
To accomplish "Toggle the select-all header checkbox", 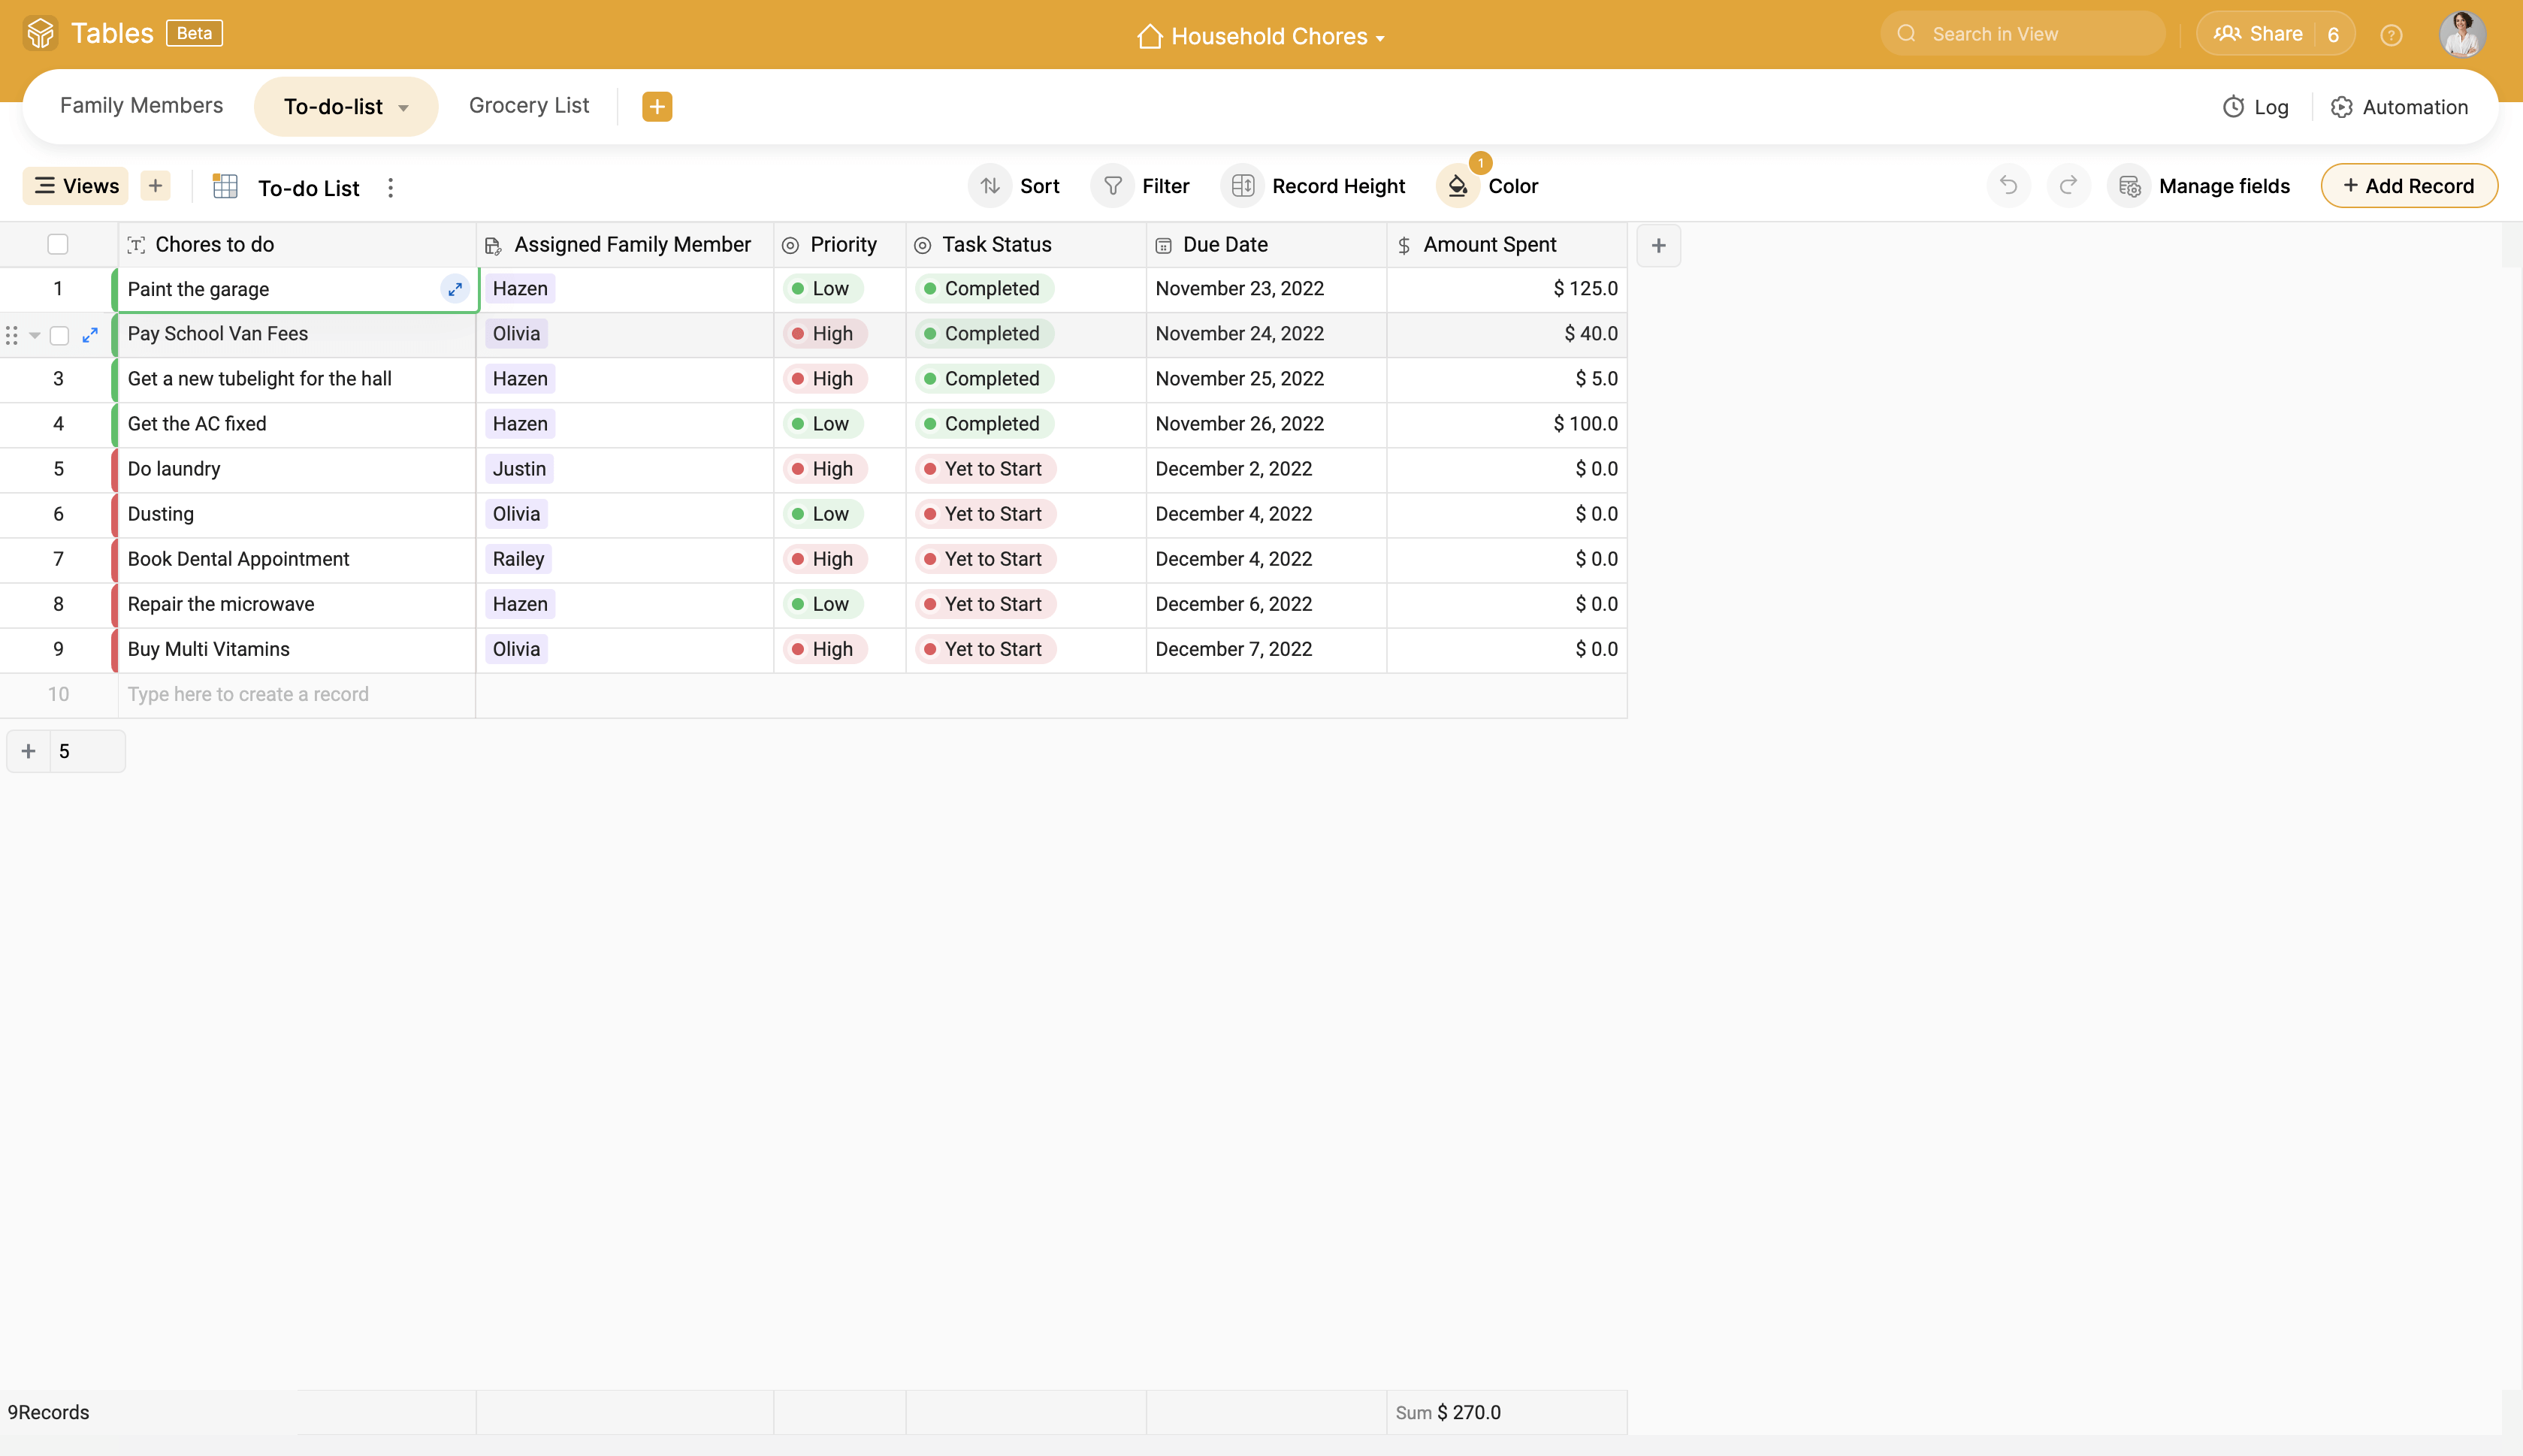I will 58,244.
